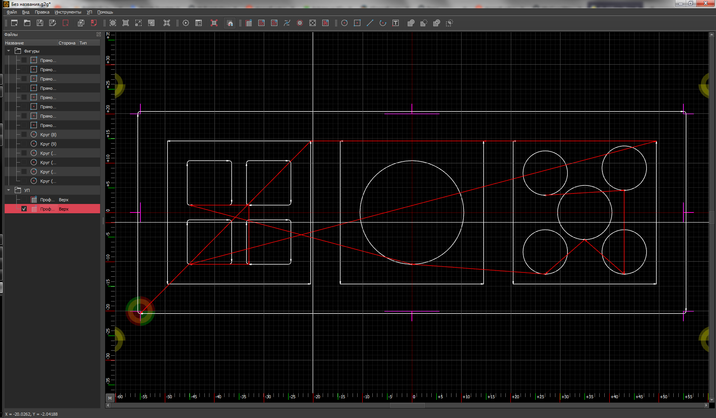Click the Save As floppy-with-pencil icon
Viewport: 716px width, 418px height.
53,23
